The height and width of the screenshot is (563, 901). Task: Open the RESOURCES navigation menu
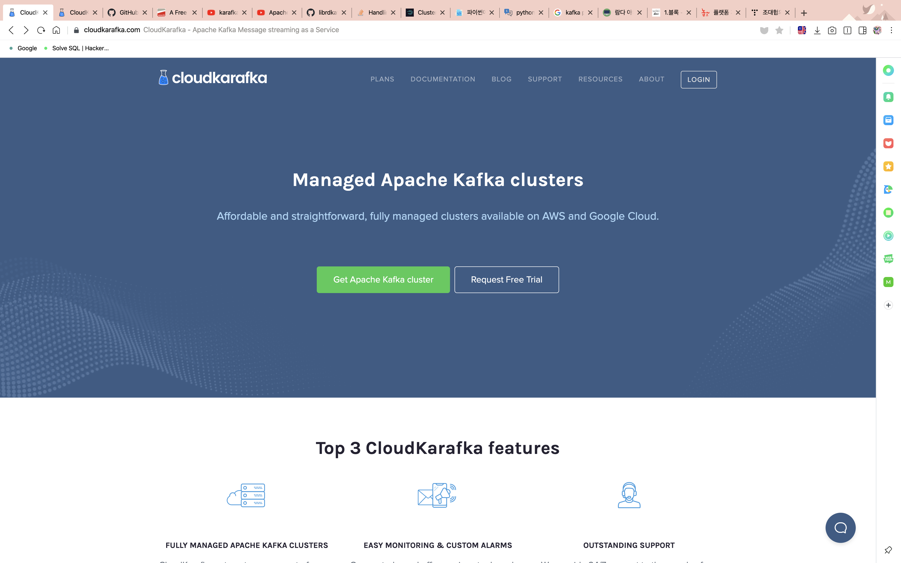point(600,79)
